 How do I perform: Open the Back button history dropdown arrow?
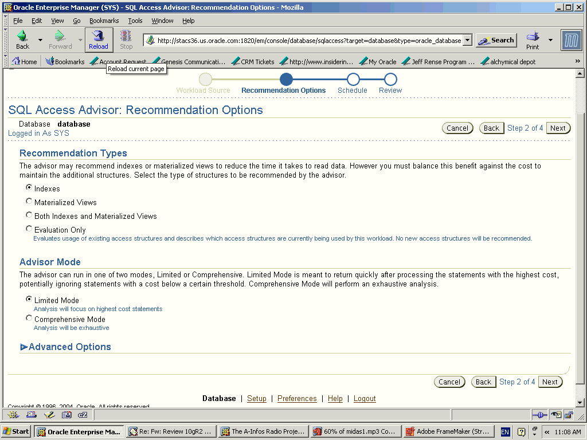click(x=40, y=40)
